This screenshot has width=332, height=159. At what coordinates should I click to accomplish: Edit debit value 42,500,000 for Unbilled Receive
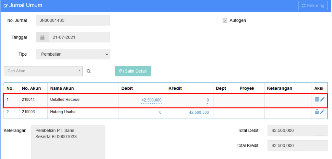pyautogui.click(x=151, y=100)
